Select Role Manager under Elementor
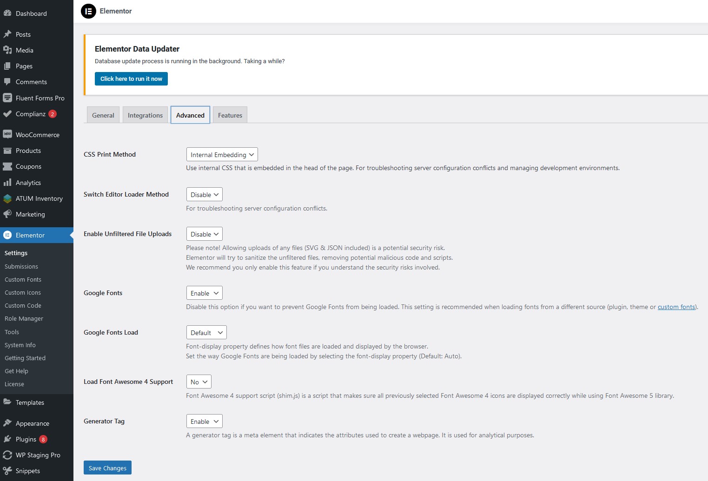This screenshot has height=481, width=708. [x=24, y=318]
